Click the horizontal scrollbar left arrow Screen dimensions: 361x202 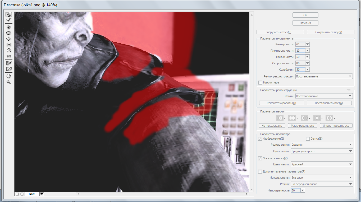(x=78, y=194)
